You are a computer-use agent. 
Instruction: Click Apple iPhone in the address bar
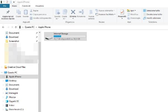(44, 27)
